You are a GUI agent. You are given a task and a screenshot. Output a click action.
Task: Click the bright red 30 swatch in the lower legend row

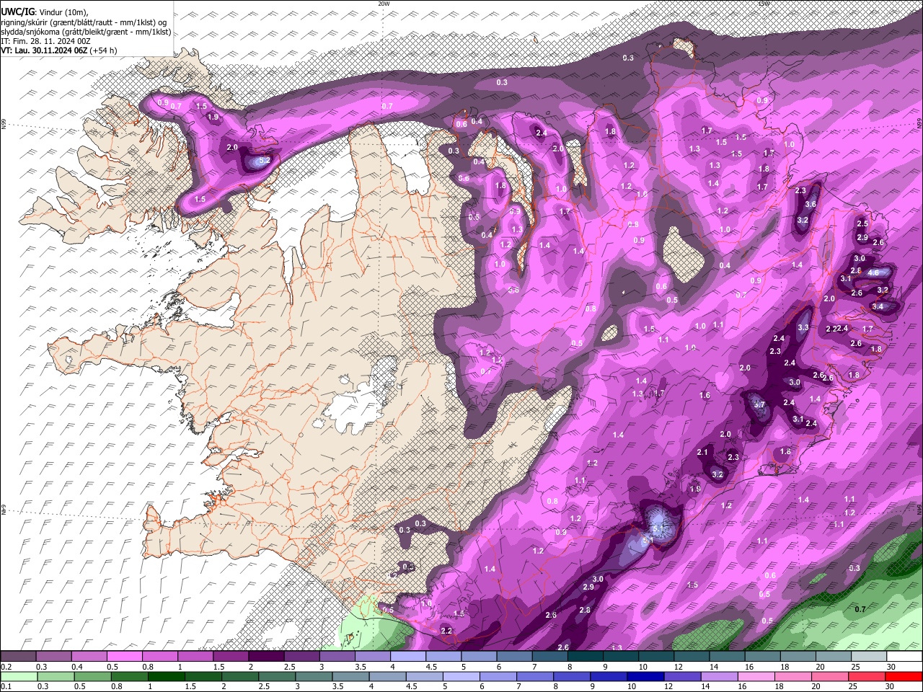tap(904, 677)
